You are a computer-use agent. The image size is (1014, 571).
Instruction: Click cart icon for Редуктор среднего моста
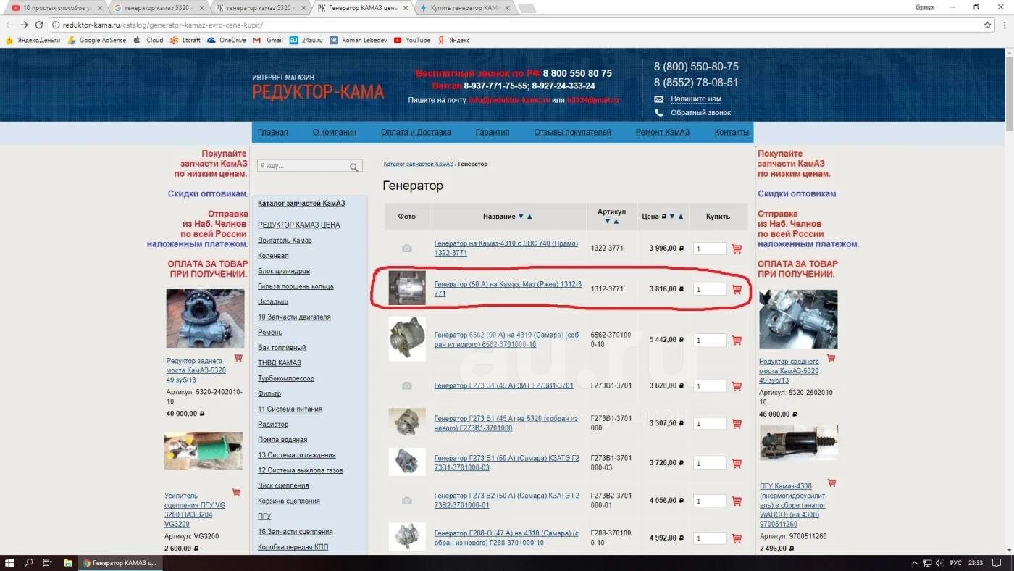[x=831, y=358]
